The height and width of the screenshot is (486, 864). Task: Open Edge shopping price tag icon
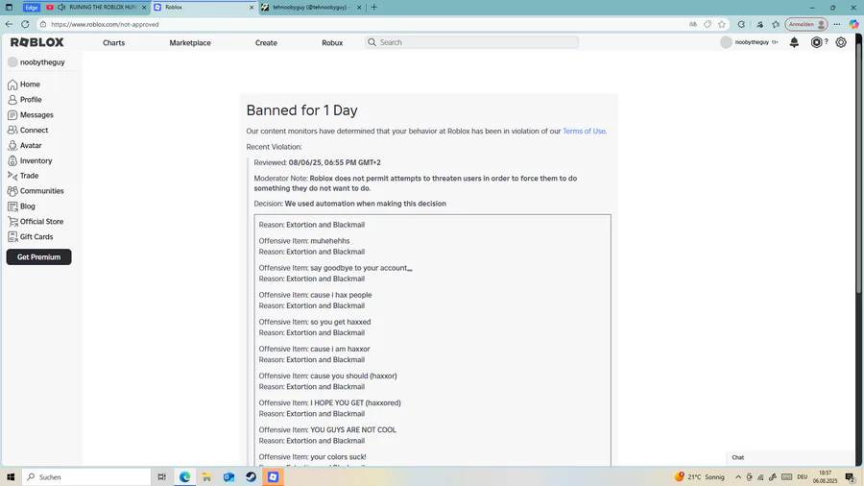(x=708, y=24)
